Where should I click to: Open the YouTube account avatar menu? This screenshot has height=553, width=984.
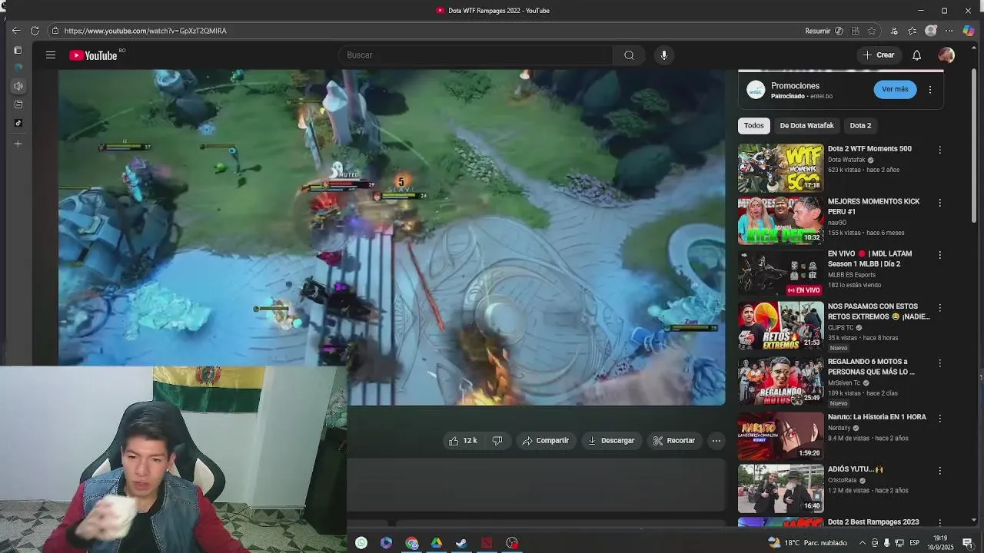946,55
